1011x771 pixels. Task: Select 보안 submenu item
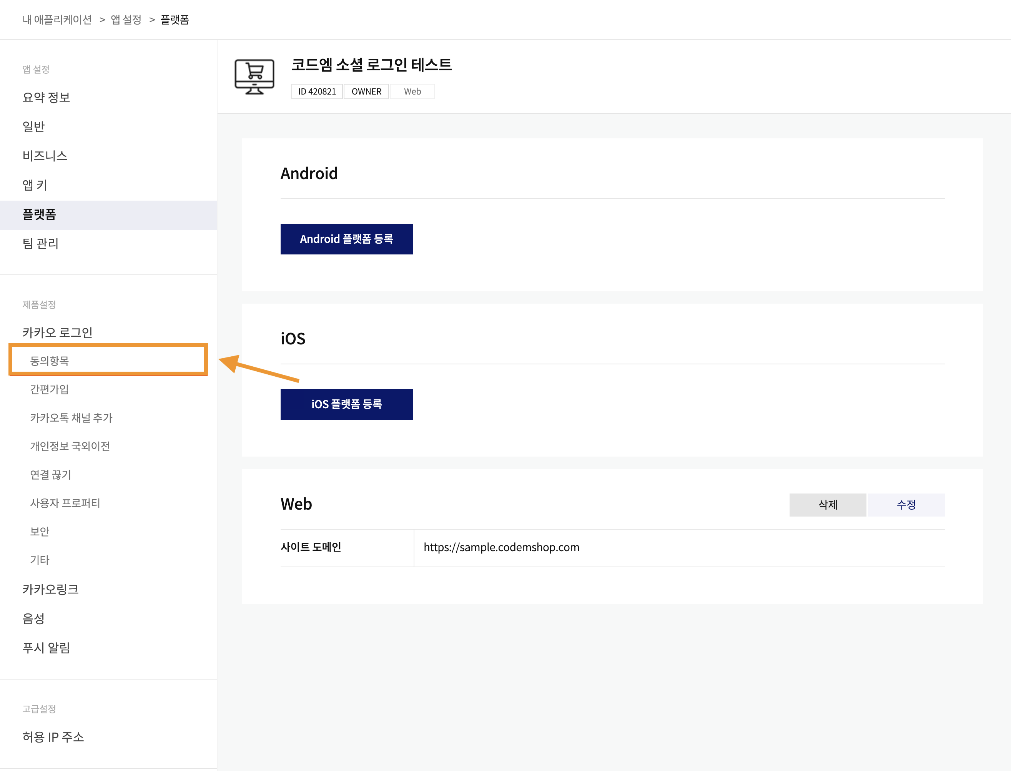pyautogui.click(x=40, y=532)
